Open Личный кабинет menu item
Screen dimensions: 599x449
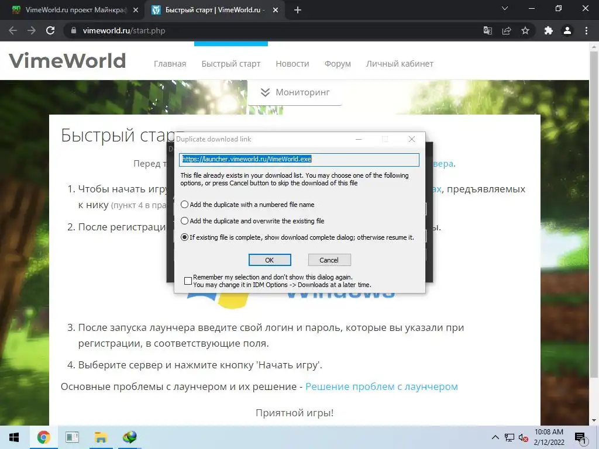coord(400,64)
